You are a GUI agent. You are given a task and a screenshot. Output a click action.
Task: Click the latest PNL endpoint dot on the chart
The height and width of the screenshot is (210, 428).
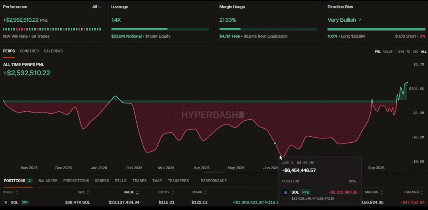pos(407,83)
